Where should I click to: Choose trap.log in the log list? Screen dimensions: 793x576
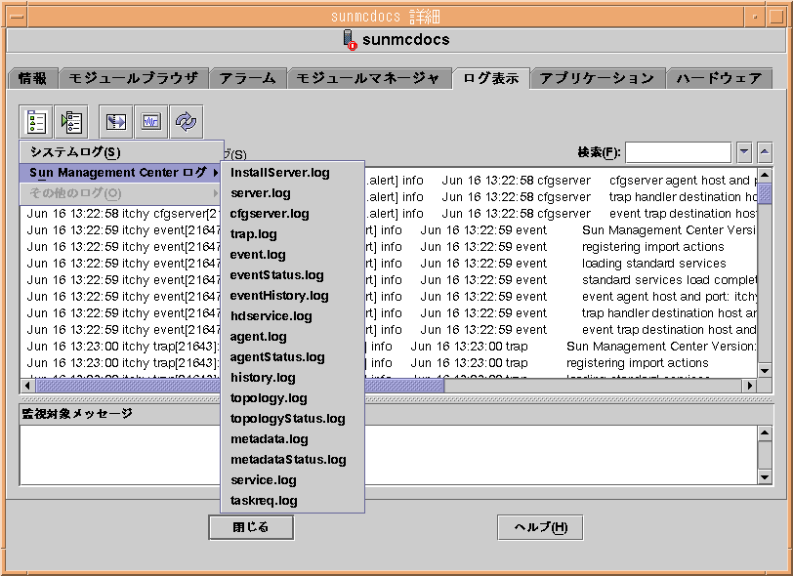point(292,234)
